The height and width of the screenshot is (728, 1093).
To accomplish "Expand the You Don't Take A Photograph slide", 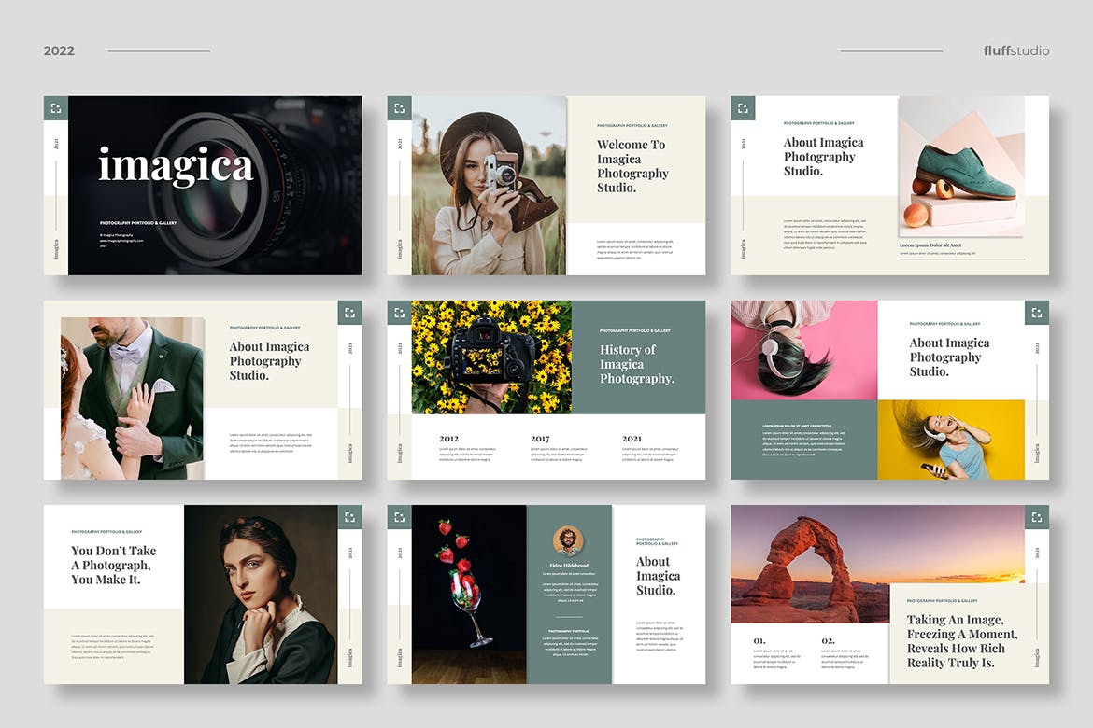I will [349, 515].
